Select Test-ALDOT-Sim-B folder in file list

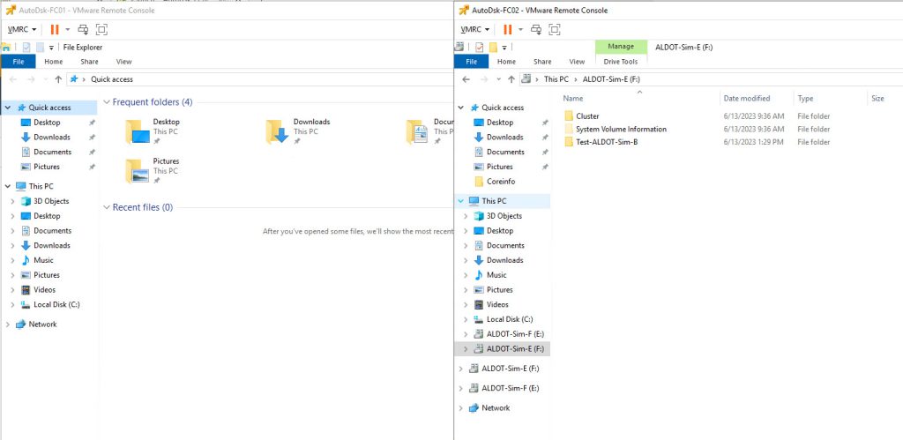click(607, 142)
